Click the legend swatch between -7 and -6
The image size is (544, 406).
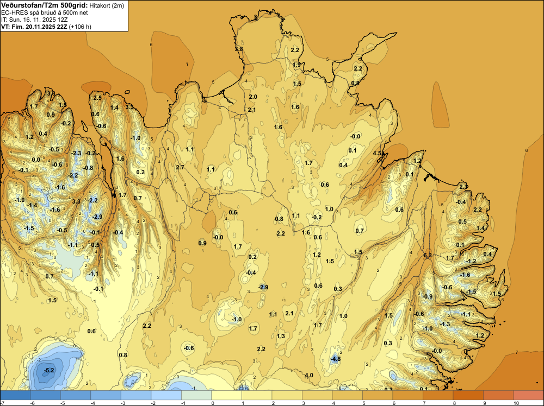click(x=15, y=395)
